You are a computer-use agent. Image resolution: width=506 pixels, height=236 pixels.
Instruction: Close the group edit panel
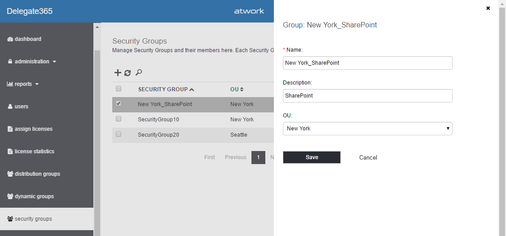488,8
